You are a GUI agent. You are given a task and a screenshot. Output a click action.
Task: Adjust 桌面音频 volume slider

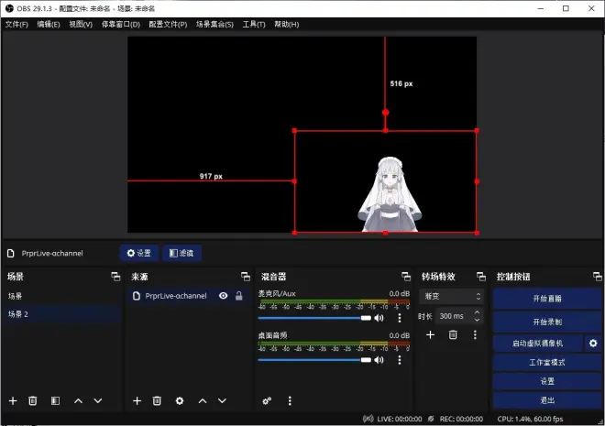point(314,360)
